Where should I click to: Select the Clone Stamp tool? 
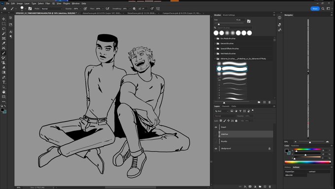tap(3, 63)
